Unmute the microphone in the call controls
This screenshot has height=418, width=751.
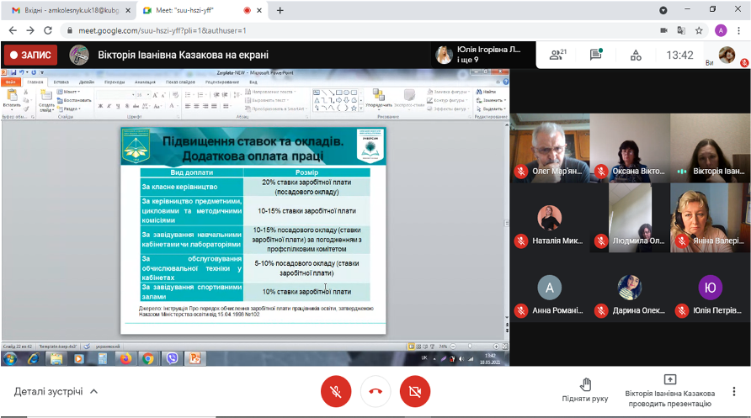[335, 391]
